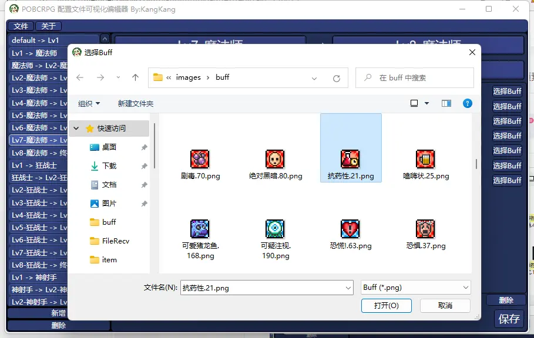This screenshot has height=338, width=534.
Task: Click the 打开(O) button
Action: [386, 306]
